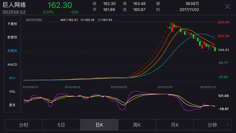The width and height of the screenshot is (236, 133).
Task: Click the stock code 002558.SZ
Action: click(14, 12)
